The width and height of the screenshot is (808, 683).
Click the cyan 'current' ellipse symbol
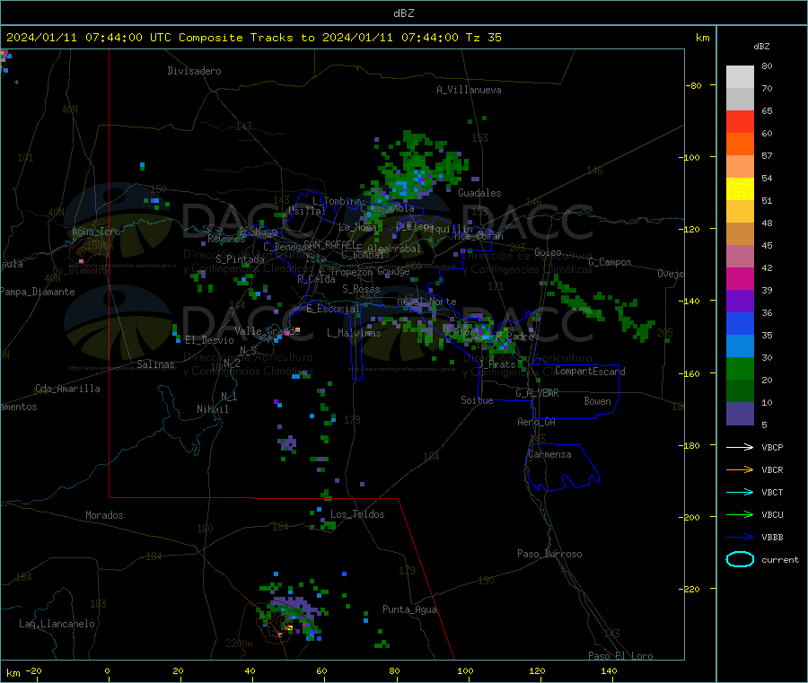coord(740,559)
